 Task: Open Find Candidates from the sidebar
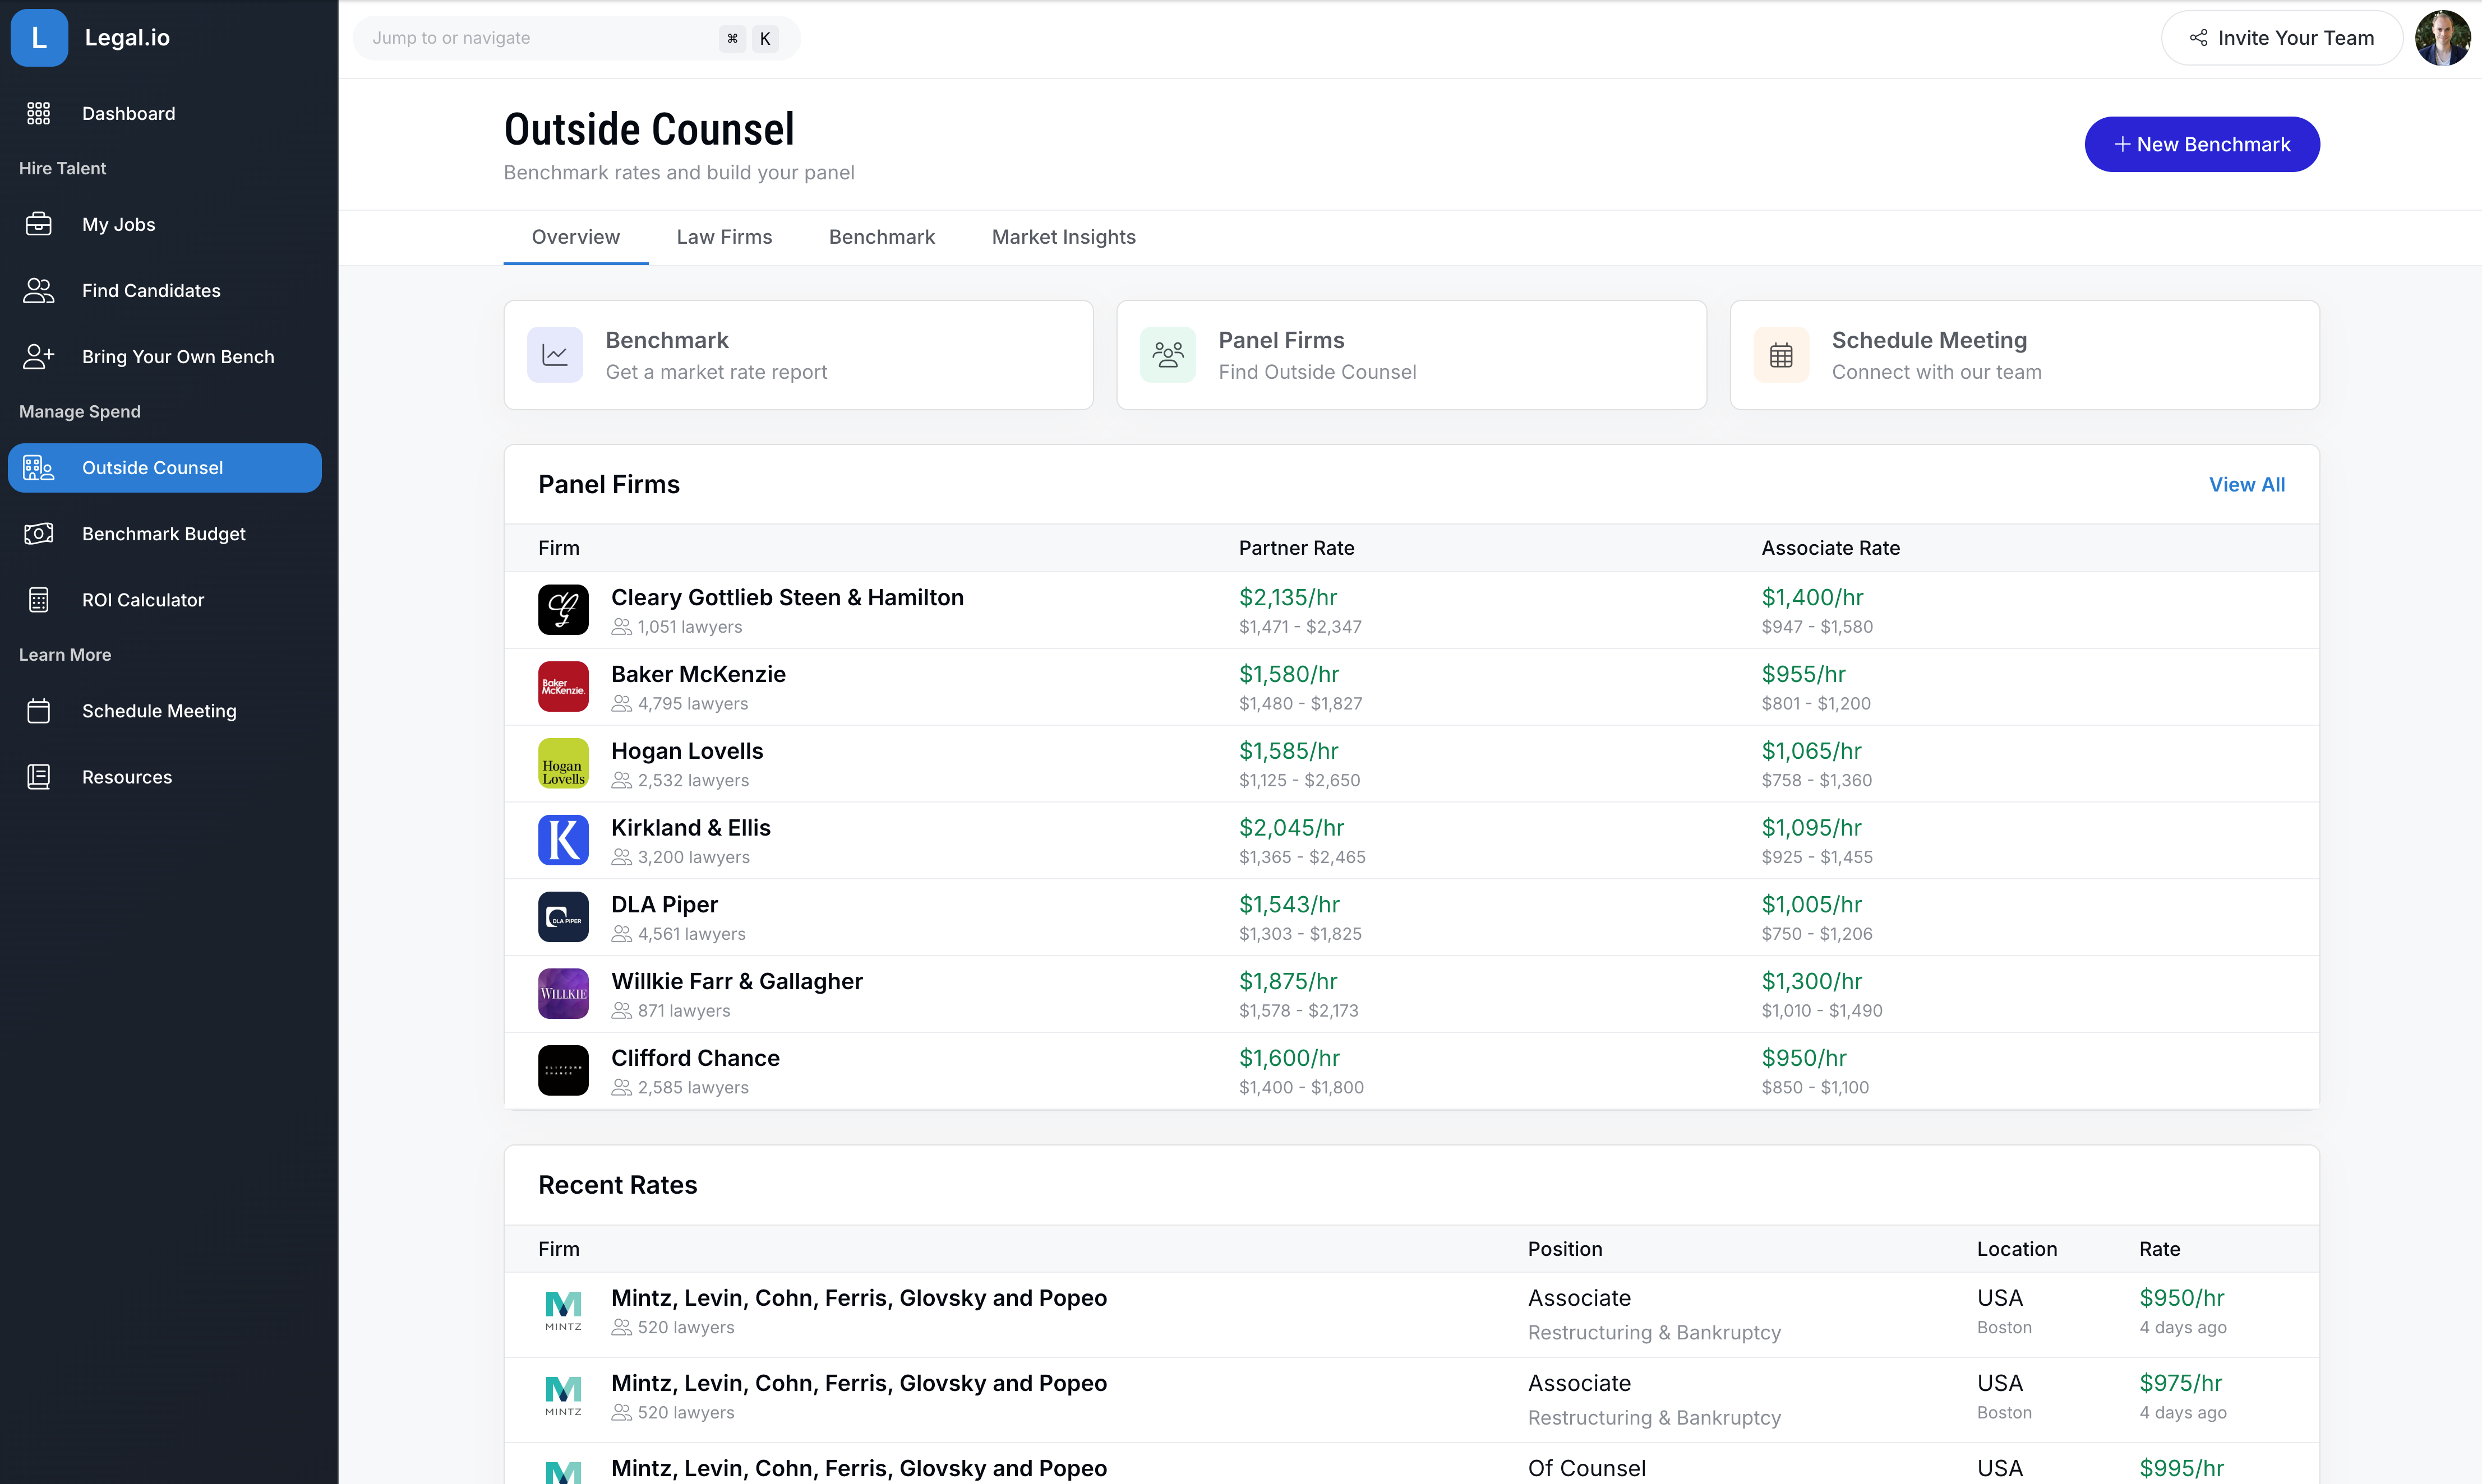click(165, 291)
